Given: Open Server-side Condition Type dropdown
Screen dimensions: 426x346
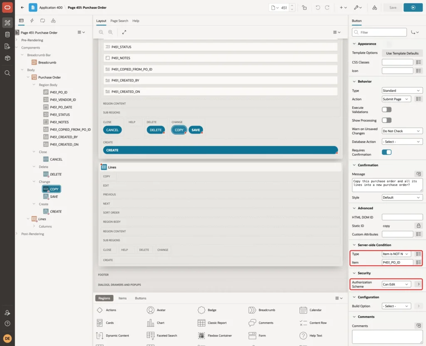Looking at the screenshot, I should pyautogui.click(x=396, y=254).
